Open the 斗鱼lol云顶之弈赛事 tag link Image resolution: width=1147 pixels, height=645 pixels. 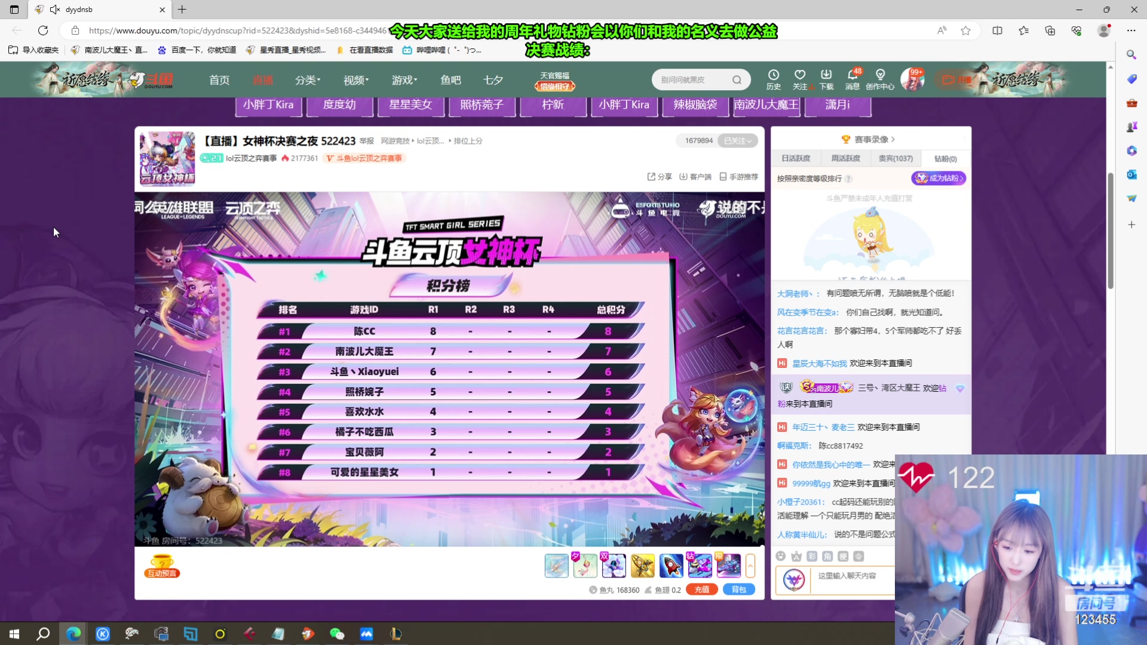364,158
